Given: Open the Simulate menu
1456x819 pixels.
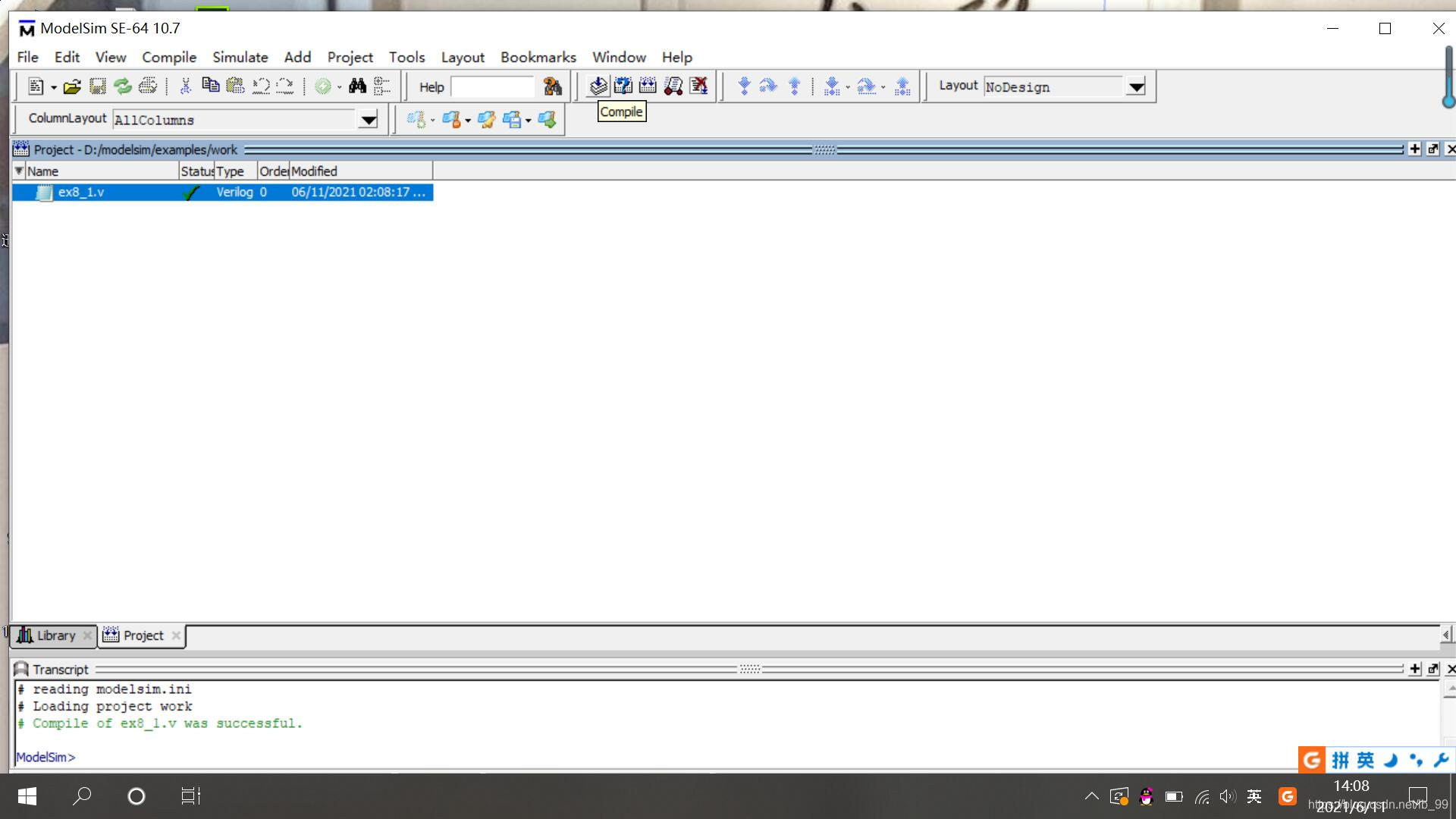Looking at the screenshot, I should [240, 58].
